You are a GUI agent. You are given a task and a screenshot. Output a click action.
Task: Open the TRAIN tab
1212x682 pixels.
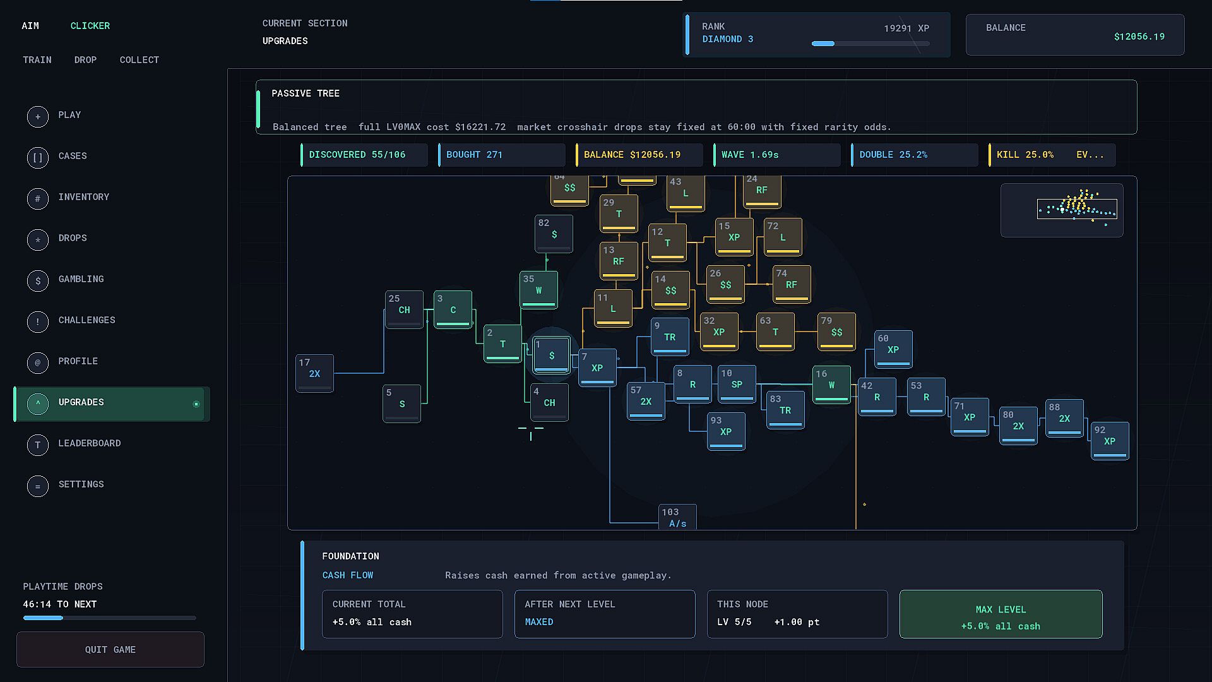pos(37,60)
